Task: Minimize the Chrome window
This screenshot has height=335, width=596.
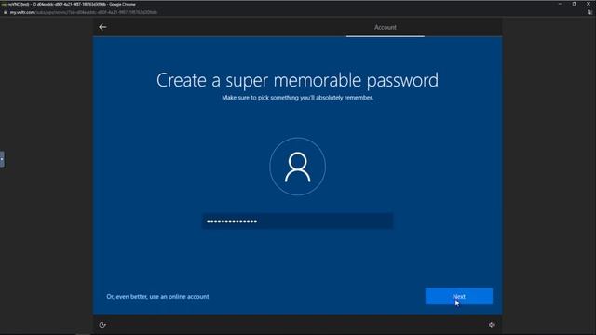Action: pos(560,4)
